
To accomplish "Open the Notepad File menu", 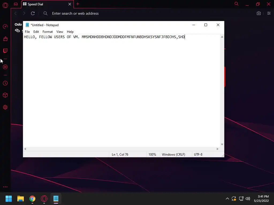I will pos(27,32).
